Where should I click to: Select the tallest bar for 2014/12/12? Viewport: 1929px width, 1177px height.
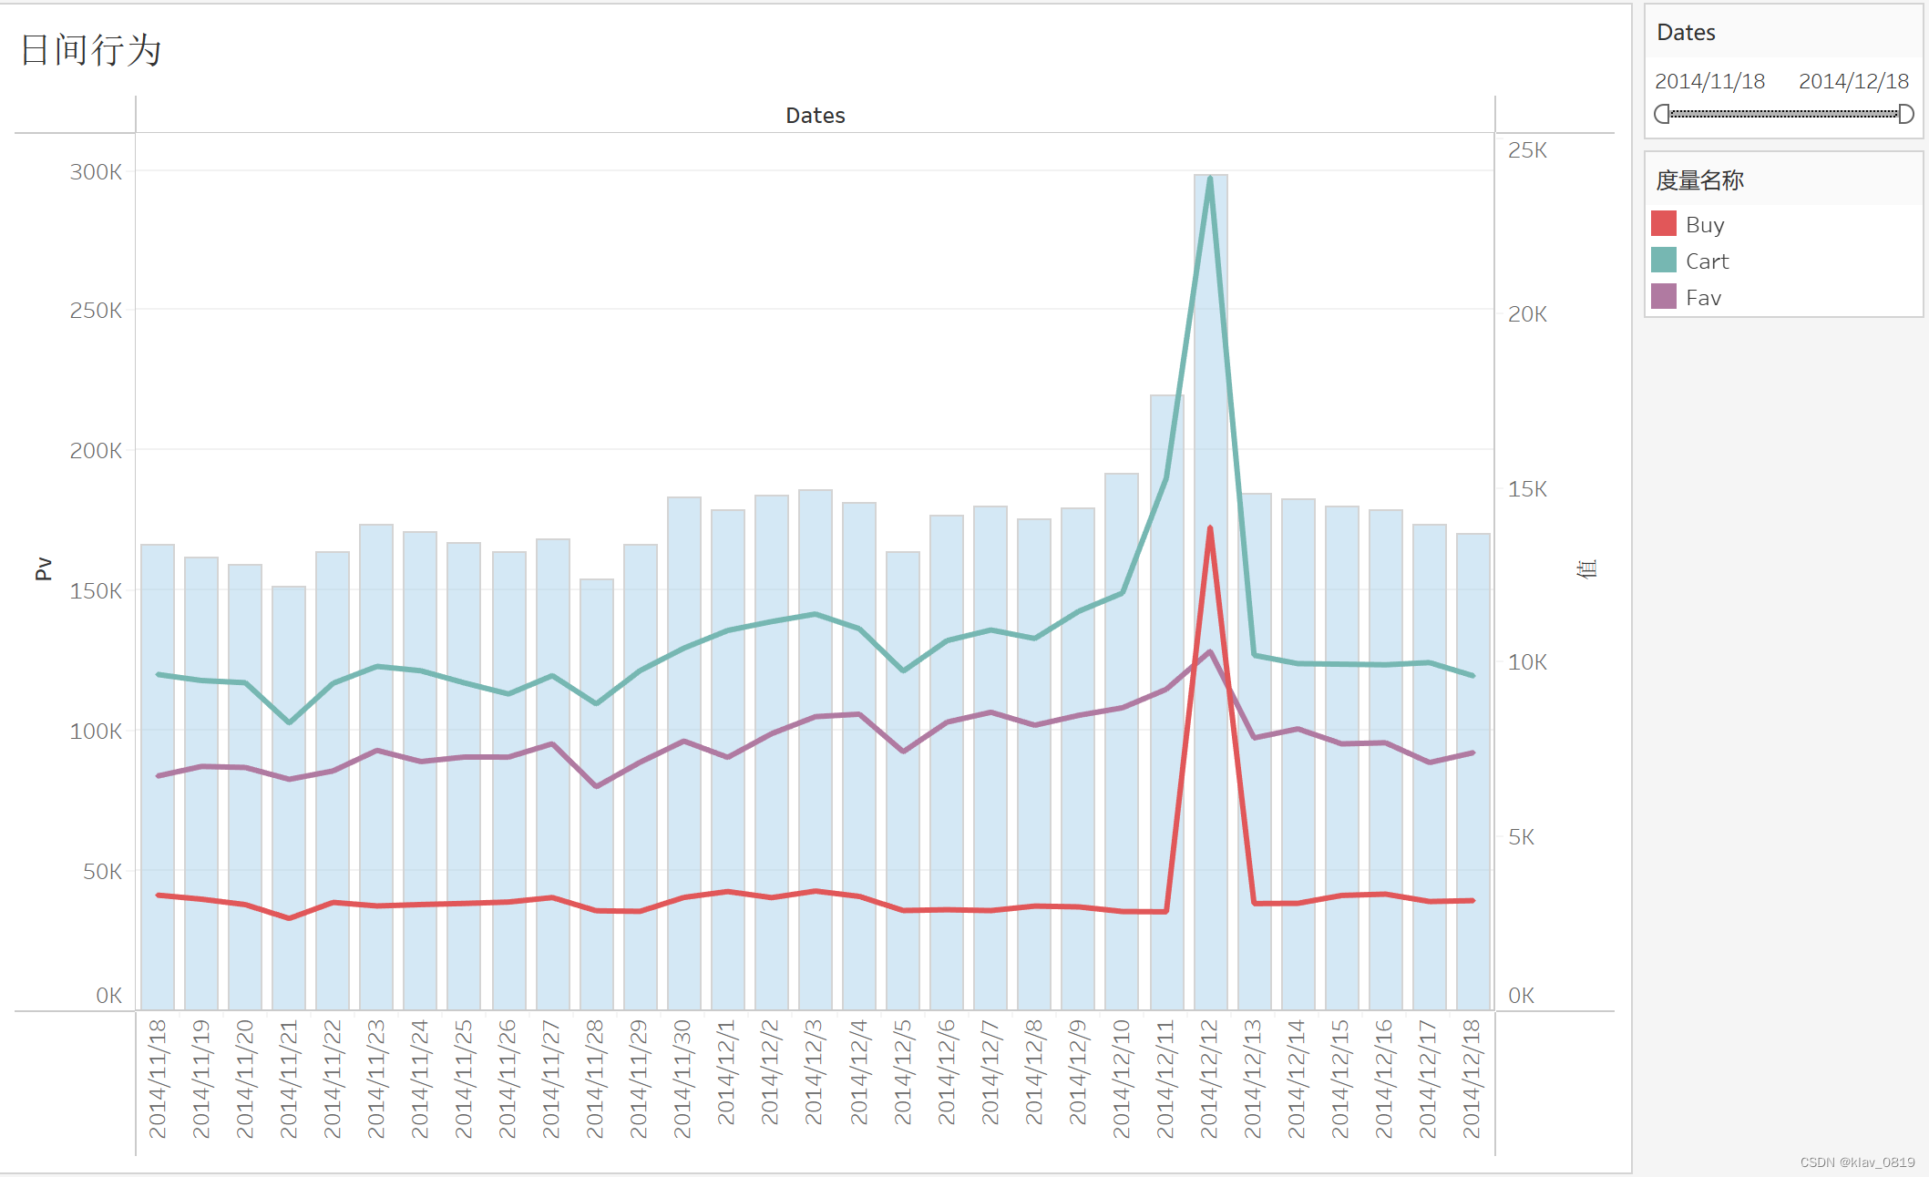click(1210, 592)
